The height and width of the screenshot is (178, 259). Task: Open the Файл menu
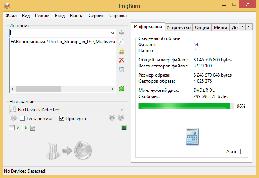tap(11, 16)
